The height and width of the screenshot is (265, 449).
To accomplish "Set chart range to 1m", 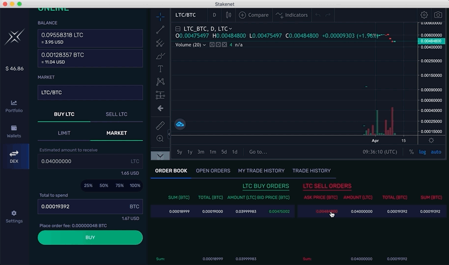I will [x=213, y=152].
